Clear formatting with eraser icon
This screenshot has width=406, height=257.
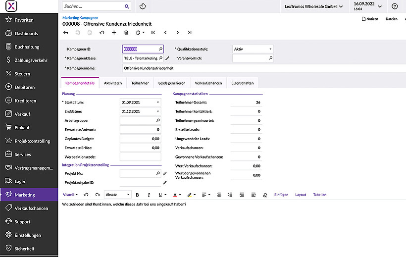point(265,195)
